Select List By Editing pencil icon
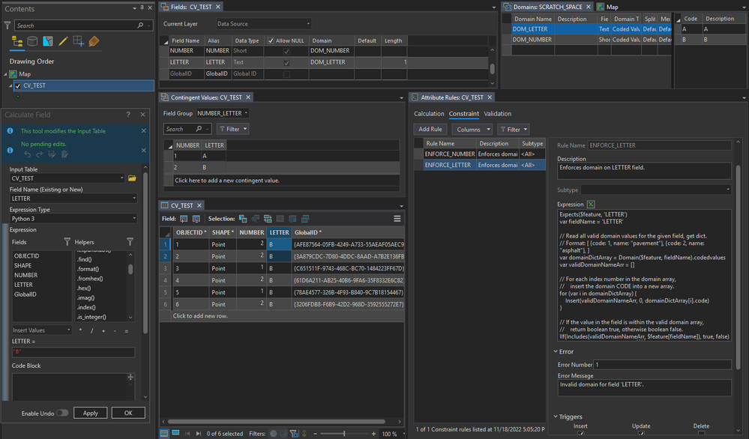The width and height of the screenshot is (749, 439). (63, 41)
